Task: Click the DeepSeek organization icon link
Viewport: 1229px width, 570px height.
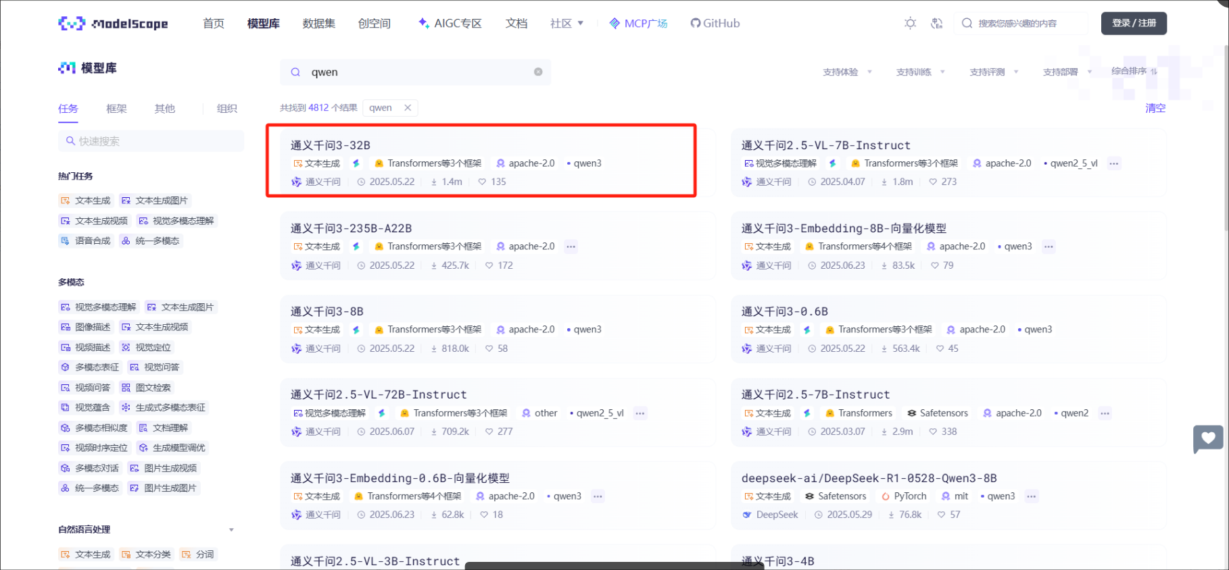Action: tap(747, 515)
